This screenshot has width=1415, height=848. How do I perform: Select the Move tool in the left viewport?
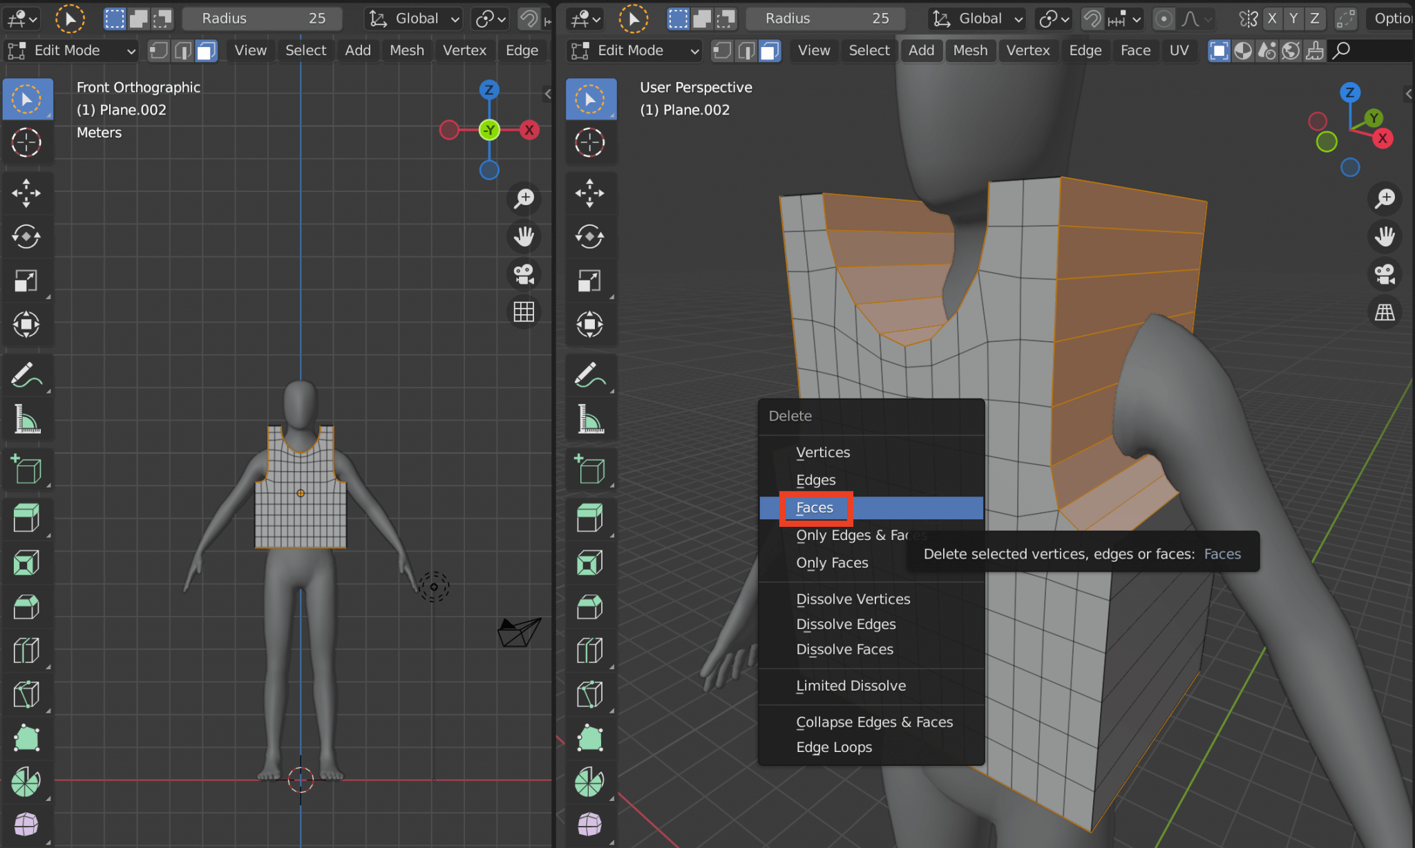[27, 193]
